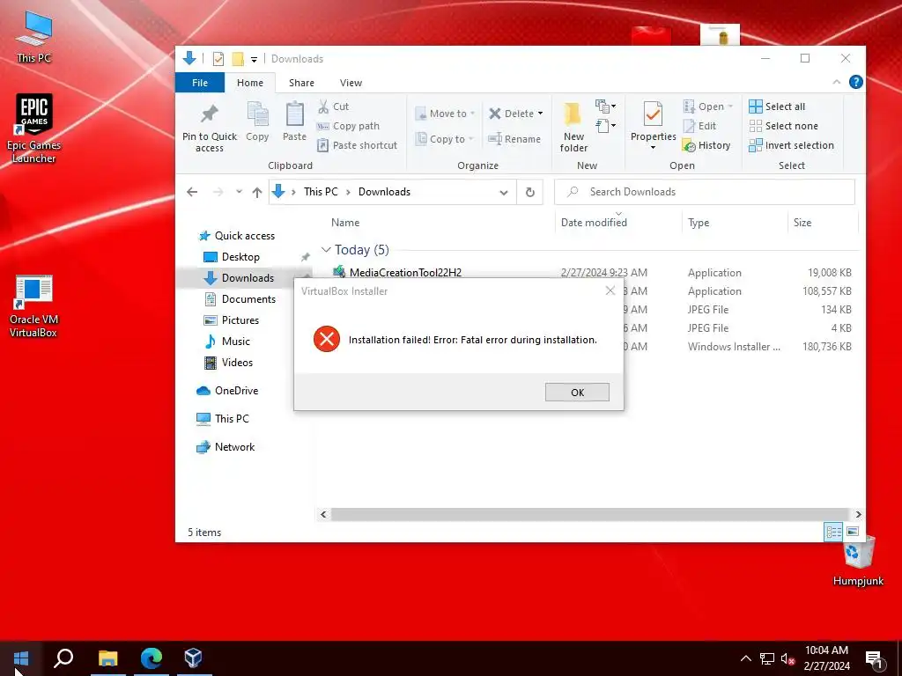
Task: Open Explorer Help icon
Action: pyautogui.click(x=856, y=82)
